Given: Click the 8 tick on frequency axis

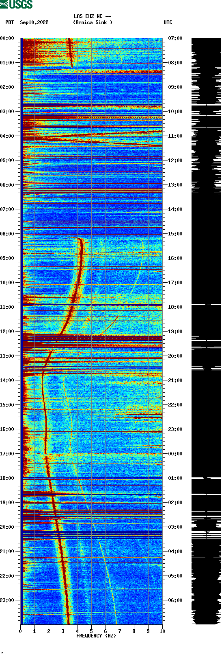Looking at the screenshot, I should (x=134, y=631).
